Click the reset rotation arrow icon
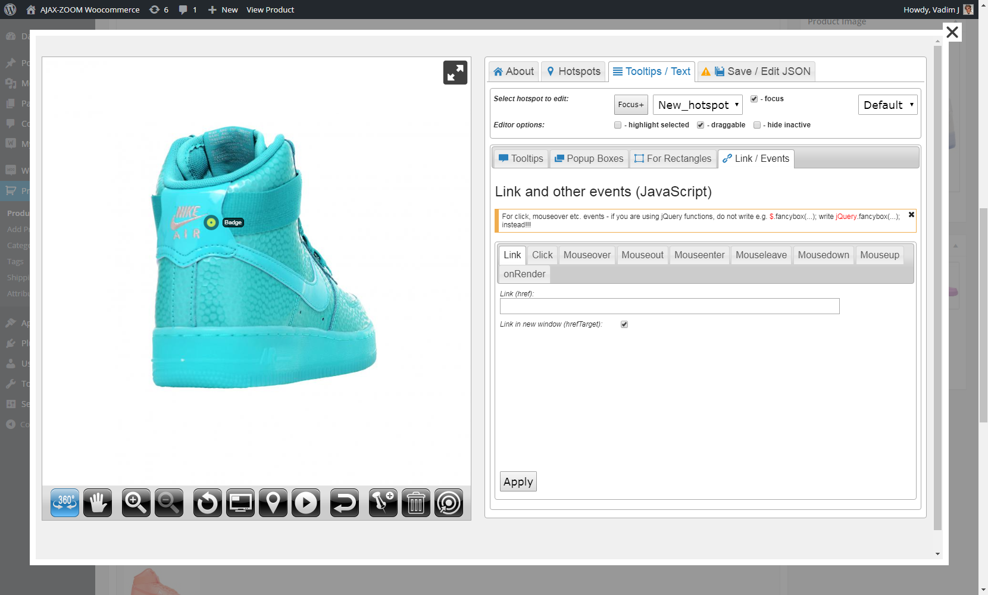 tap(208, 503)
